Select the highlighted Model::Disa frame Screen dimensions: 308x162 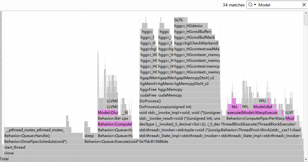[108, 112]
